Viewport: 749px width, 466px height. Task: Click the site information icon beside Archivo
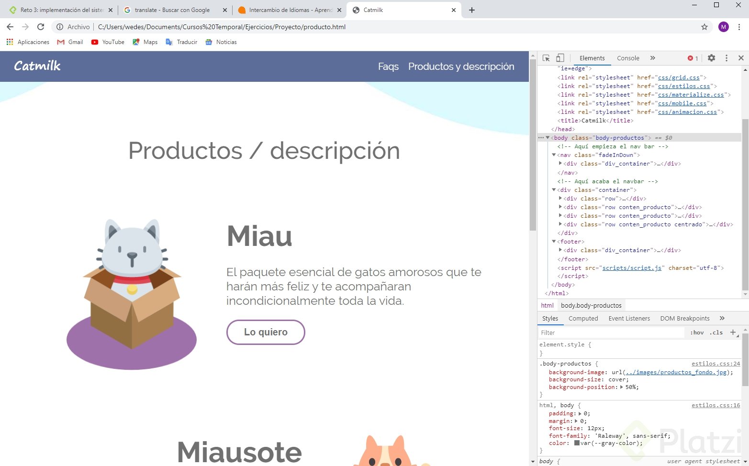[60, 27]
